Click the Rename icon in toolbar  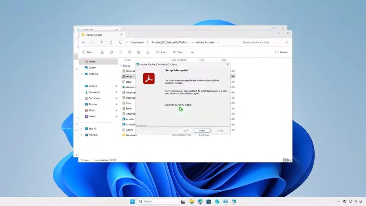129,52
